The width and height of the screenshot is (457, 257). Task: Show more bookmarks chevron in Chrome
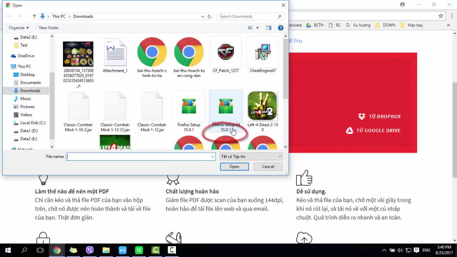tap(448, 25)
